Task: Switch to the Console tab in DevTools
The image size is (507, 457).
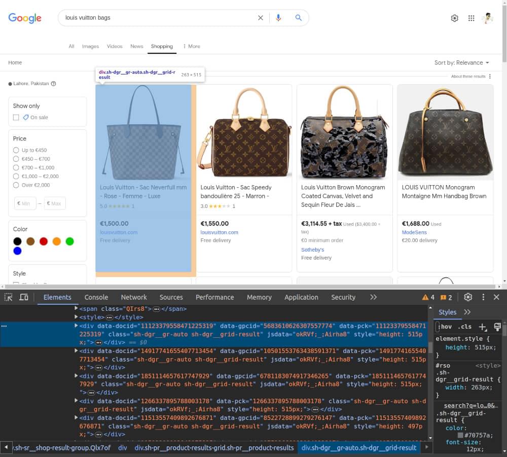Action: [96, 297]
